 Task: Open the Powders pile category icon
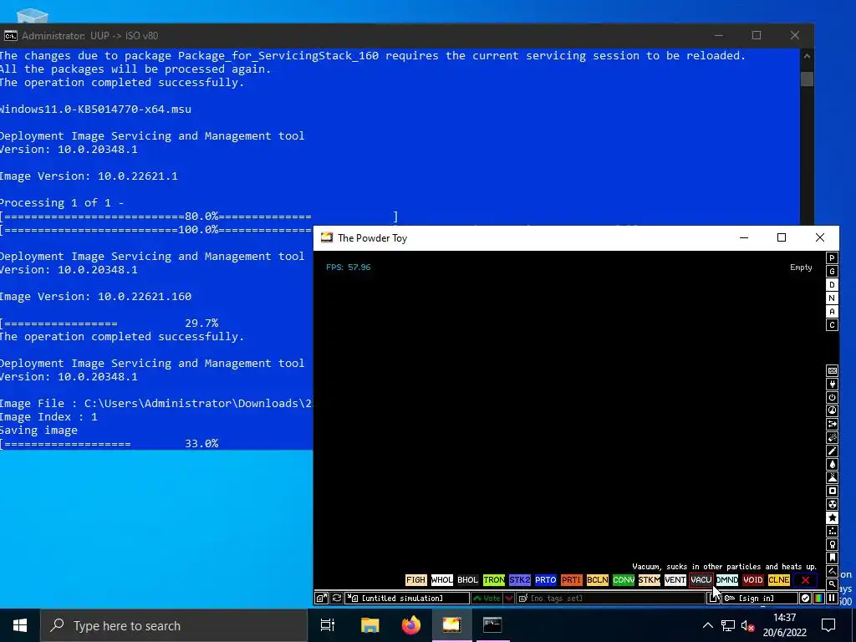tap(832, 477)
